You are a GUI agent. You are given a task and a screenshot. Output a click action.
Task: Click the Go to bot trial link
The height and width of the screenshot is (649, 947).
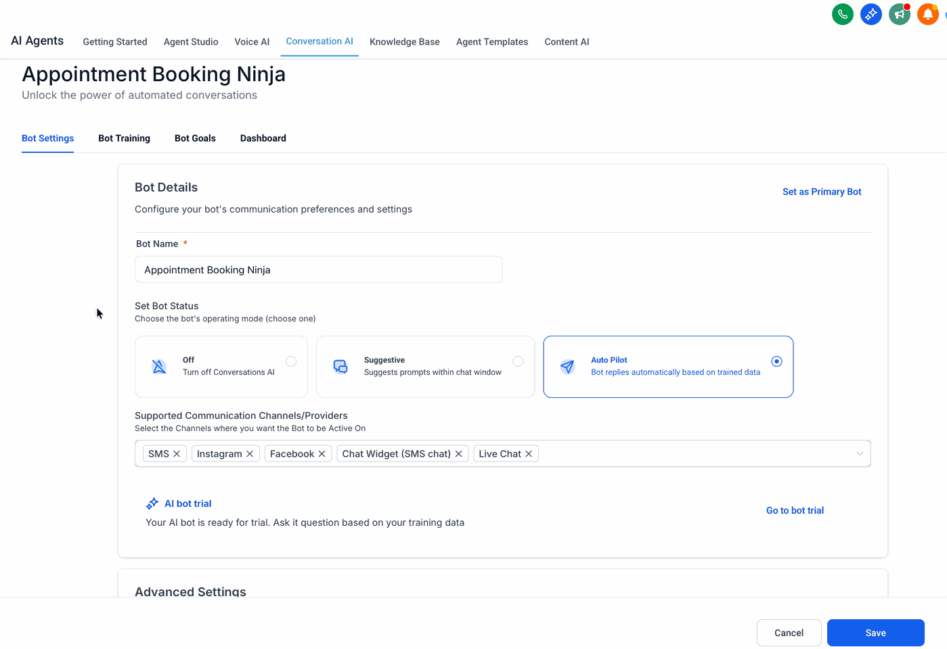pyautogui.click(x=795, y=511)
